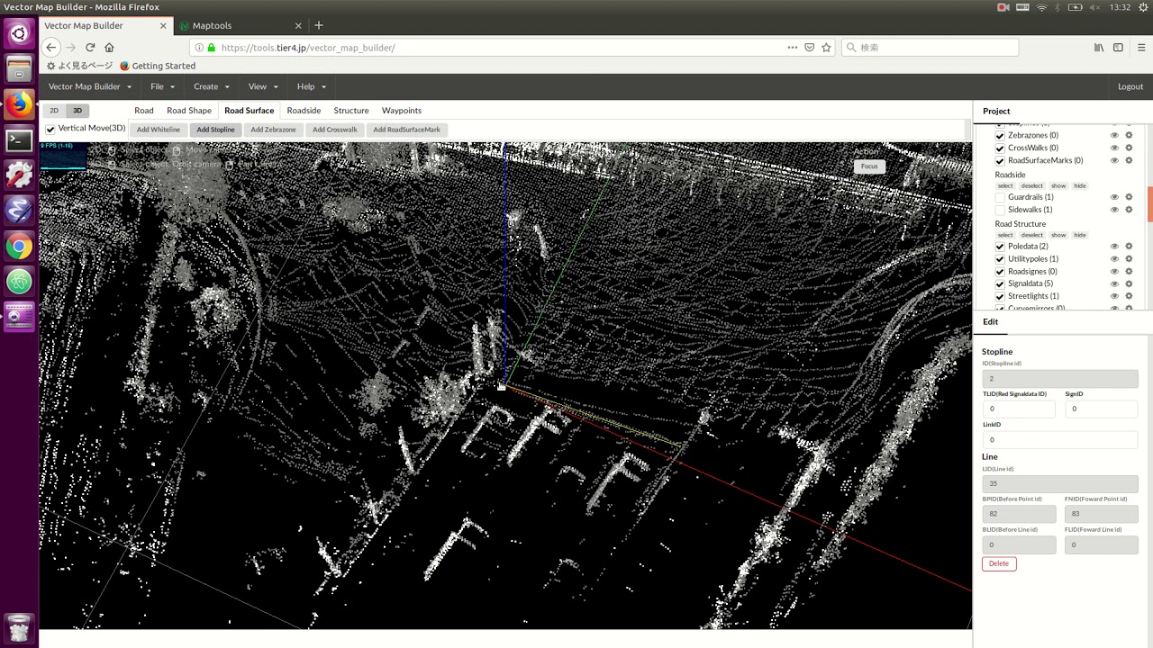Open Trash in Ubuntu dock
Image resolution: width=1153 pixels, height=648 pixels.
pos(19,626)
